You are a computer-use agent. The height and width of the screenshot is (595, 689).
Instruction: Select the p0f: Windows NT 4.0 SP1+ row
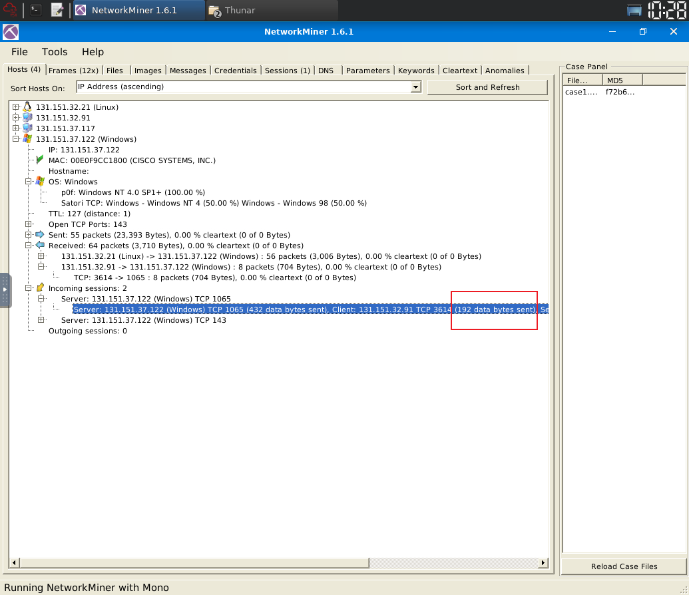pyautogui.click(x=133, y=192)
